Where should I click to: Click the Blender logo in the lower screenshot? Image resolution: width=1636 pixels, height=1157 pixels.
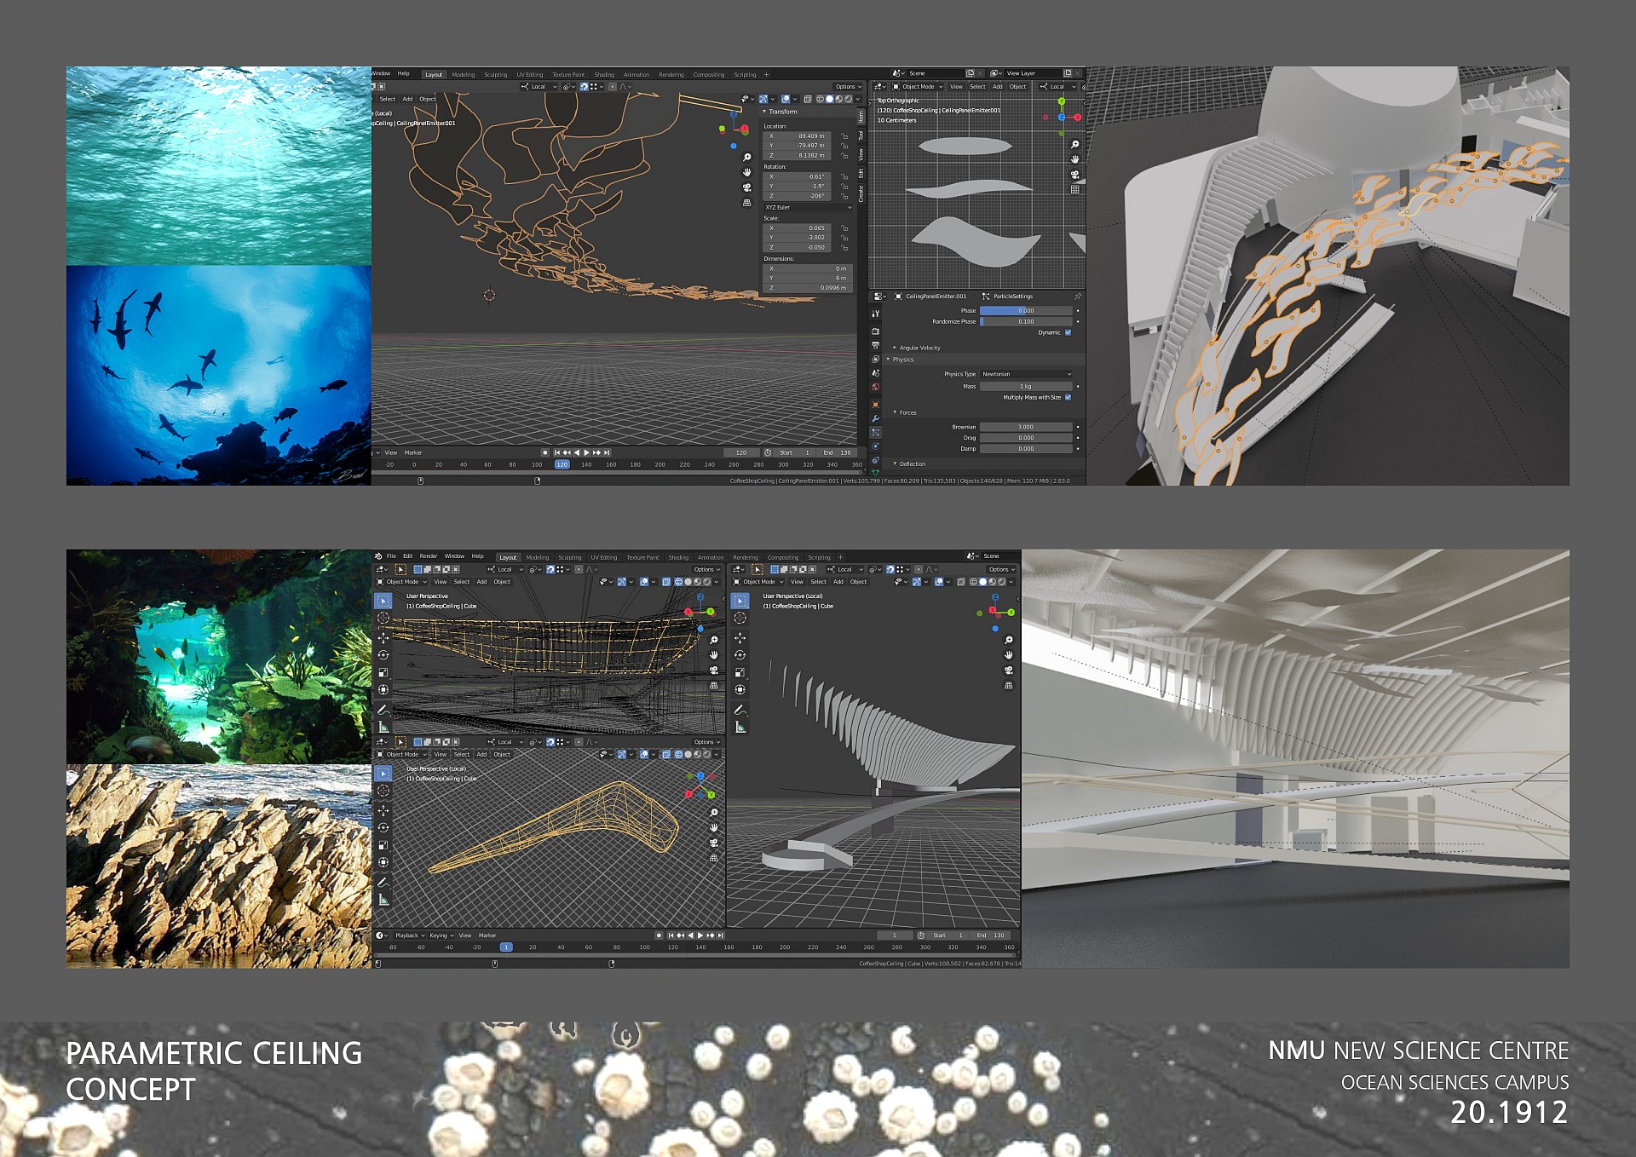379,556
